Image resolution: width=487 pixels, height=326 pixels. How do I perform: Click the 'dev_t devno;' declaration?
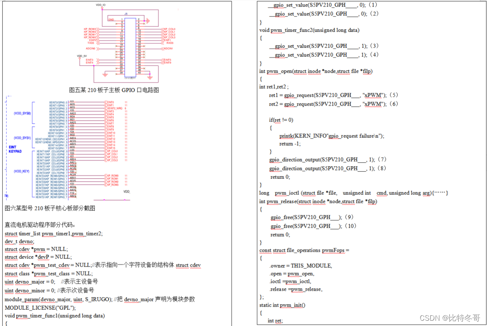tap(19, 242)
